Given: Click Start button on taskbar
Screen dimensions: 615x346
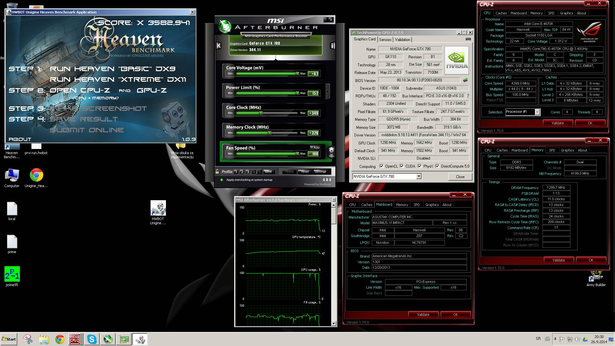Looking at the screenshot, I should click(9, 339).
